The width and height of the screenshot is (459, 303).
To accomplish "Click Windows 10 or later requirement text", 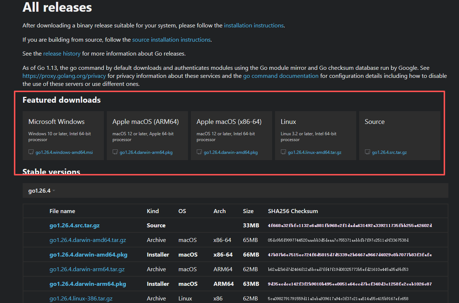I will (60, 137).
